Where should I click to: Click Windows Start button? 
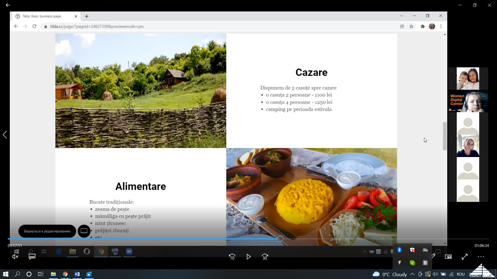tap(6, 274)
